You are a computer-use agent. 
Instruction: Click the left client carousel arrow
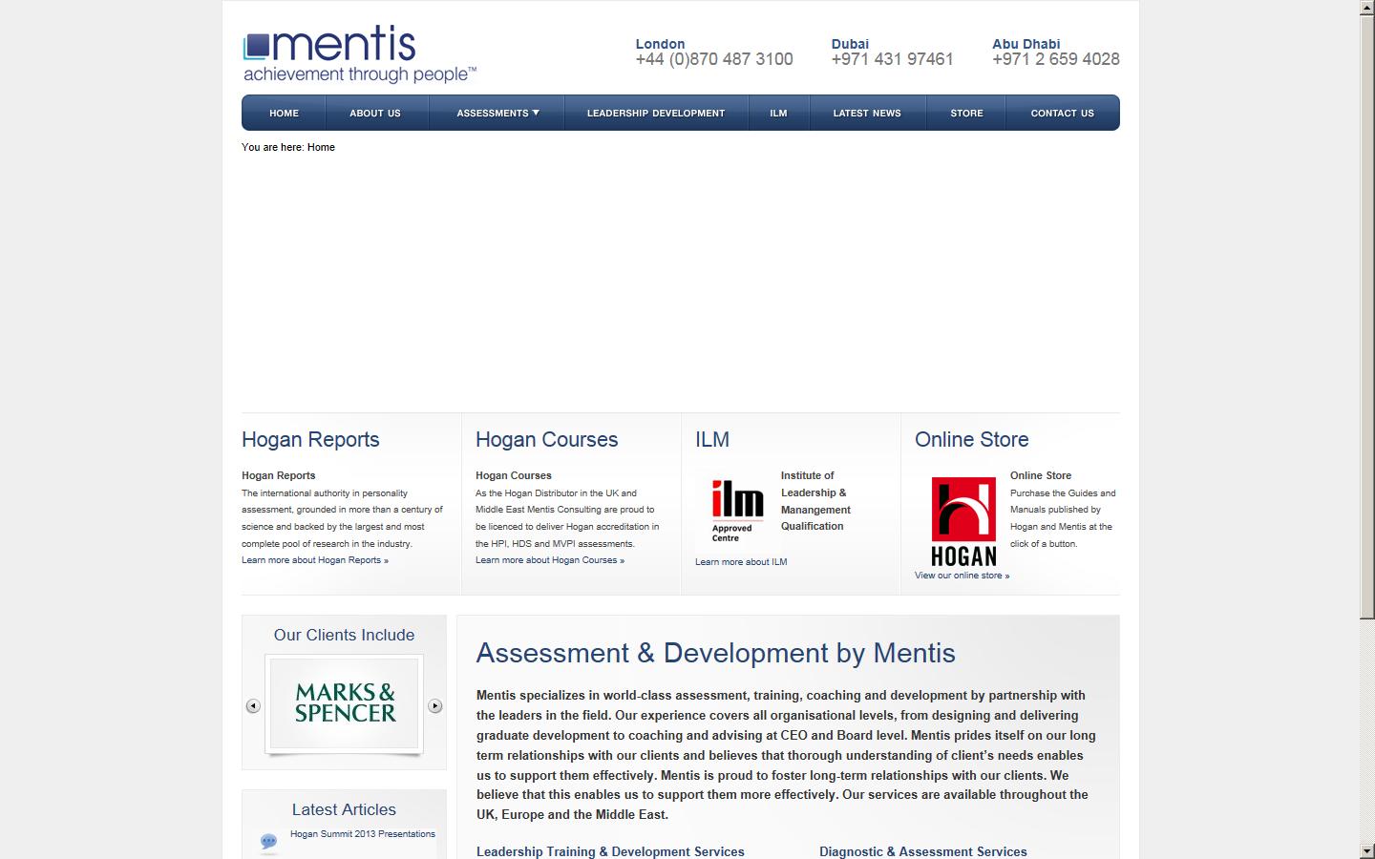pos(252,706)
